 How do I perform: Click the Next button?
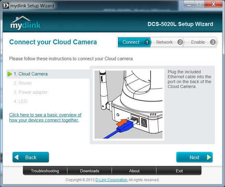195,157
